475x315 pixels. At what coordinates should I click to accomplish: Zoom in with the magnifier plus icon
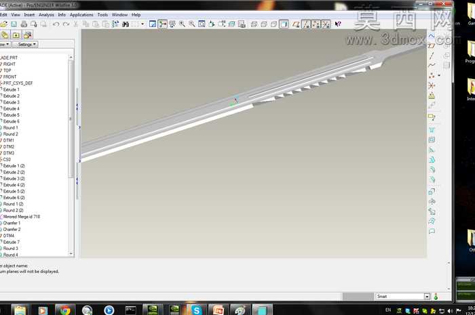[x=182, y=24]
